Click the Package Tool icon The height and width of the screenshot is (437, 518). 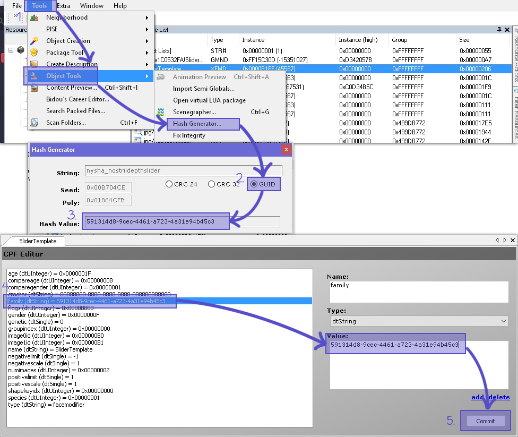(x=34, y=53)
